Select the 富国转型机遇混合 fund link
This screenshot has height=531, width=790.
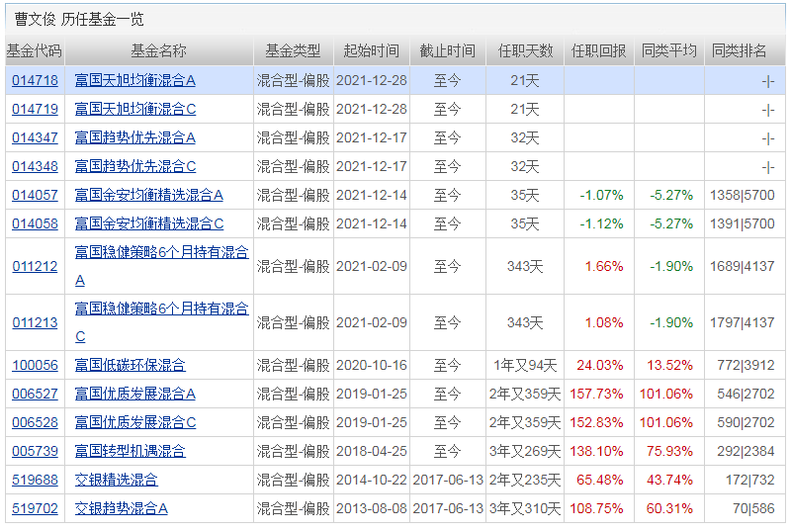click(130, 452)
